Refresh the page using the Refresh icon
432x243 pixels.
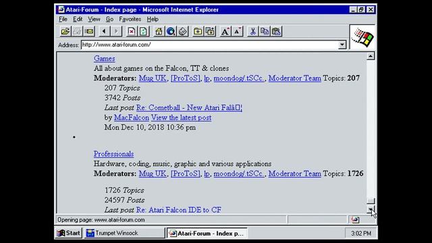143,32
